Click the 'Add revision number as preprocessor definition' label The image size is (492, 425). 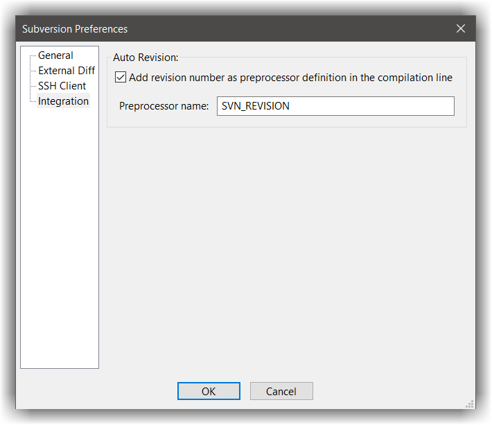pos(290,78)
